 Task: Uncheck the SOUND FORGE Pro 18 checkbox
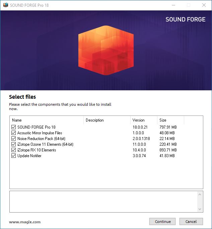coord(13,127)
